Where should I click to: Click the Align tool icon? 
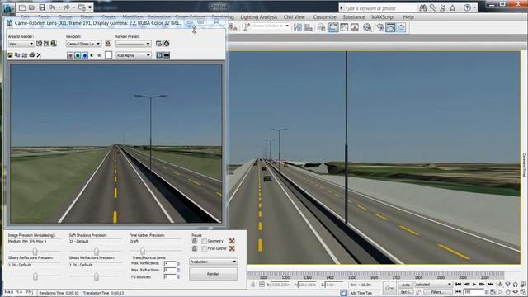(309, 27)
